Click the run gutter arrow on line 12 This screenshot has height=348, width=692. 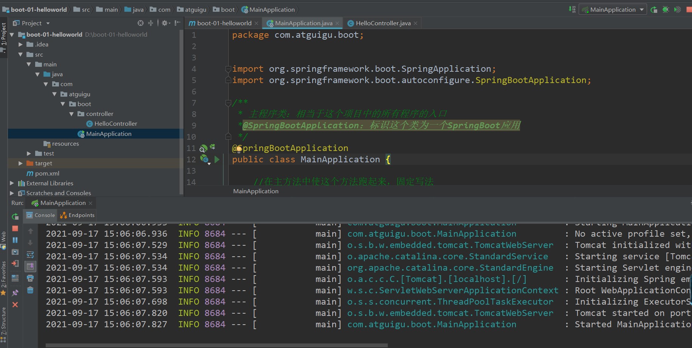pyautogui.click(x=217, y=159)
